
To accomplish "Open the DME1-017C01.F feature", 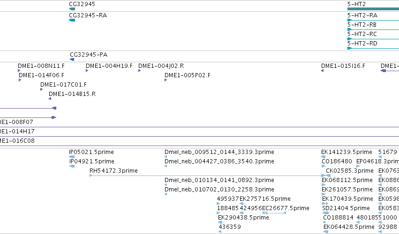I will click(x=63, y=84).
